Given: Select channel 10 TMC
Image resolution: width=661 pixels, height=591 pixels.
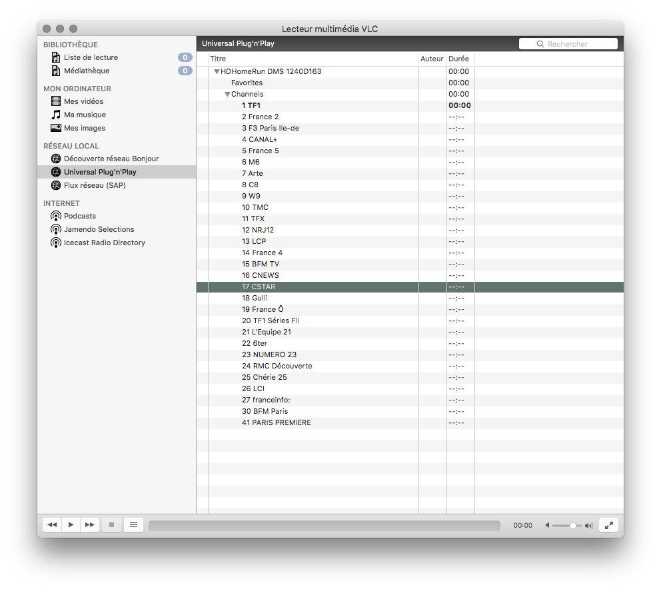Looking at the screenshot, I should (410, 208).
